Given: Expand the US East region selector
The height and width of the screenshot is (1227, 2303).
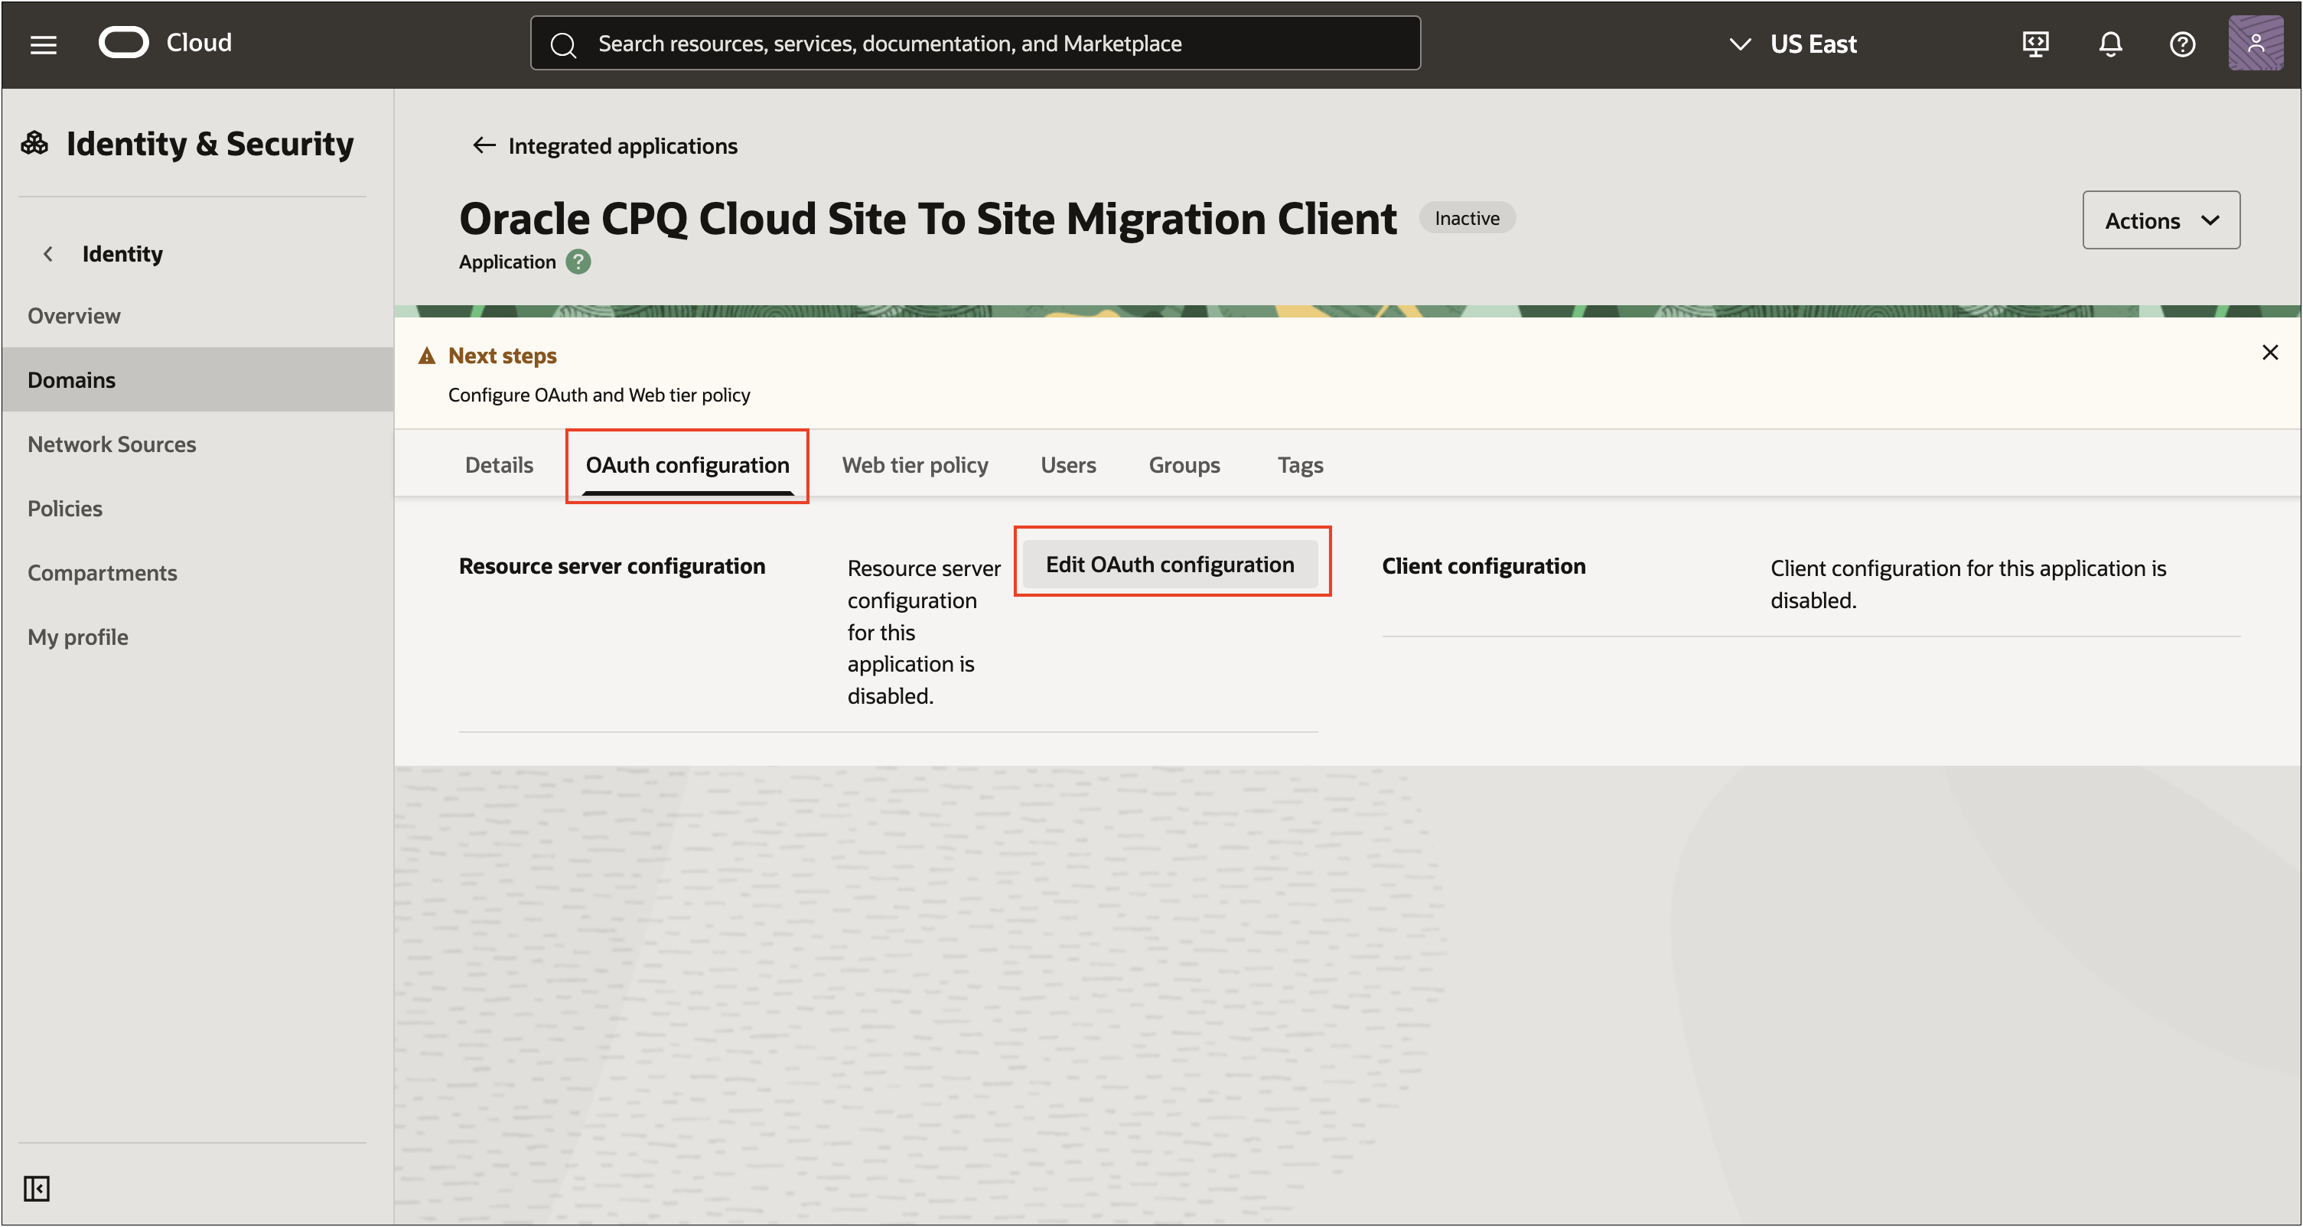Looking at the screenshot, I should 1793,44.
